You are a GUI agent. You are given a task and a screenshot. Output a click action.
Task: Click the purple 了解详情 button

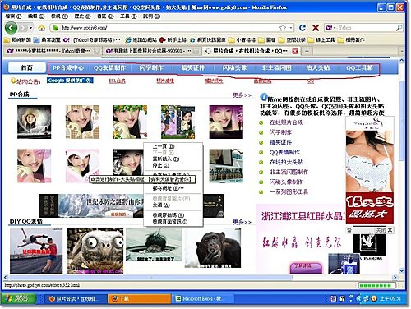[306, 268]
